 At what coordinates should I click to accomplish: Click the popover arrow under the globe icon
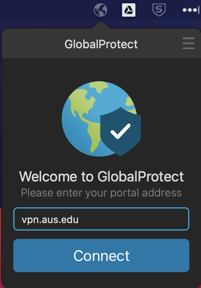101,25
